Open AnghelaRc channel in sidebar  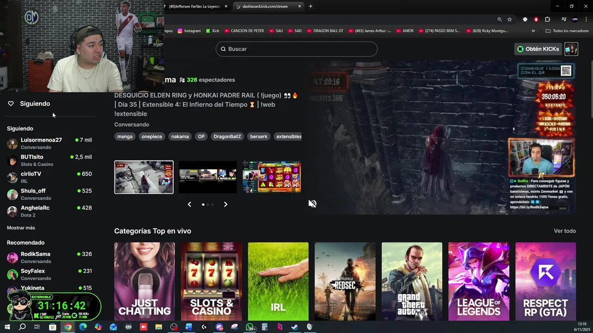pyautogui.click(x=50, y=211)
